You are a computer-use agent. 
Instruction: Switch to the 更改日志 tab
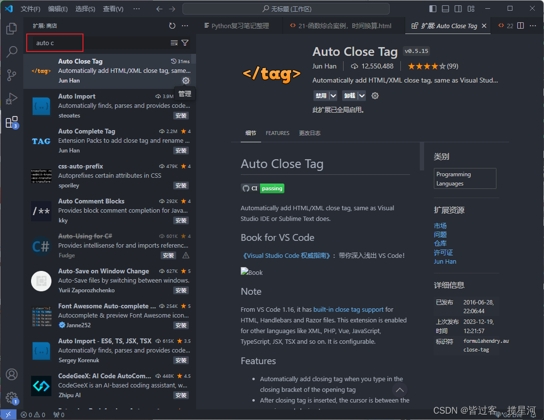tap(310, 133)
